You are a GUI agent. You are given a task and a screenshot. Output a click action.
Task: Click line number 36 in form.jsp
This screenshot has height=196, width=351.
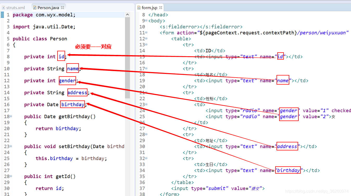point(142,182)
